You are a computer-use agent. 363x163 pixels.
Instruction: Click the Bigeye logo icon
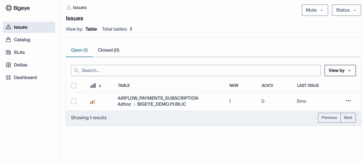[x=9, y=8]
